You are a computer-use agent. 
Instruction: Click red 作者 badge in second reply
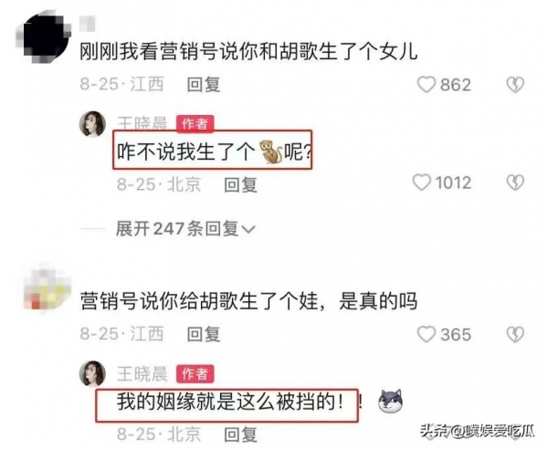coord(195,374)
